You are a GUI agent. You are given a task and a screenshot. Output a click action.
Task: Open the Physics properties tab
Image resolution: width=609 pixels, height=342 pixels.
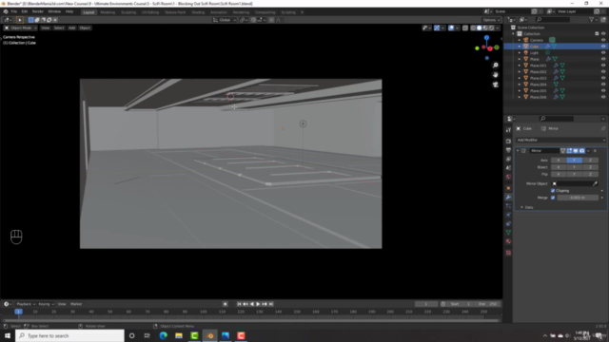pos(508,215)
